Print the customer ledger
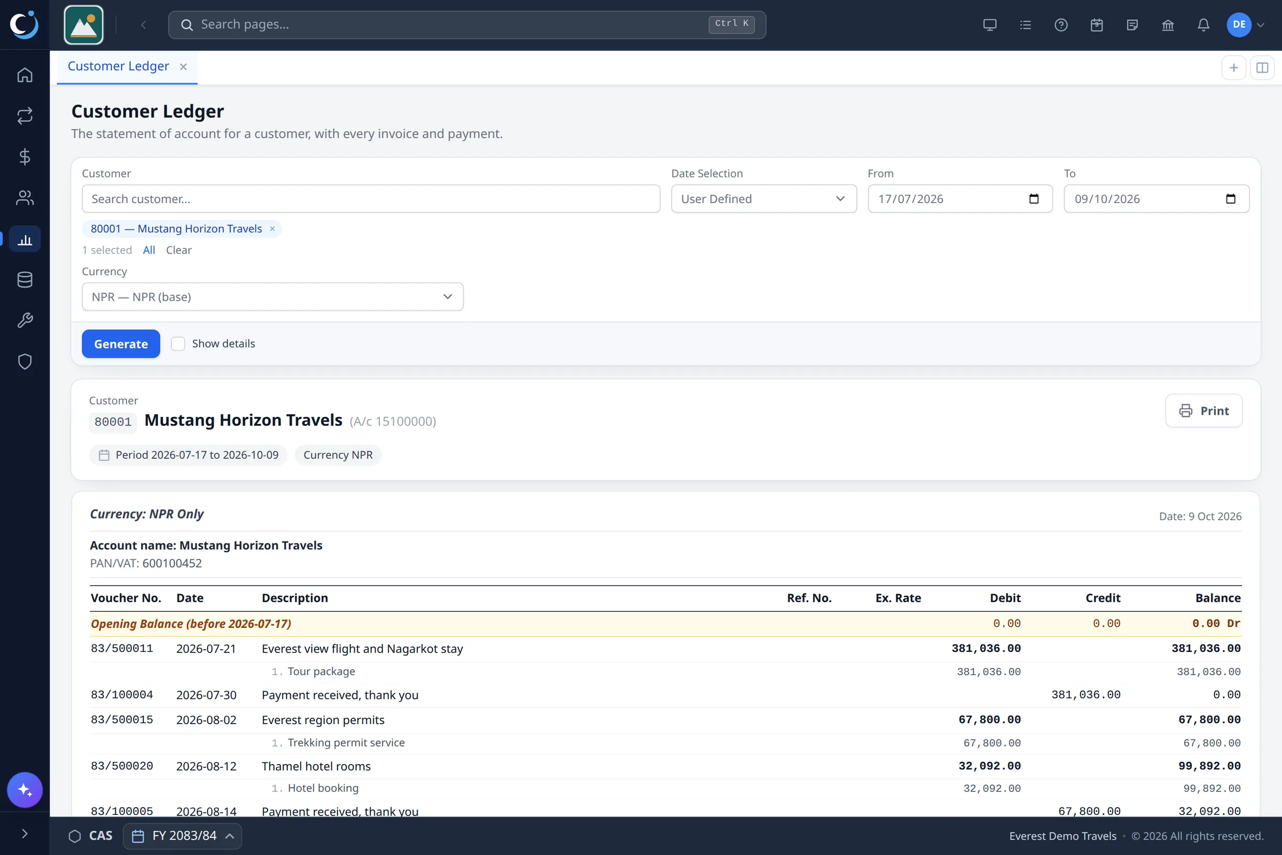 click(1203, 410)
